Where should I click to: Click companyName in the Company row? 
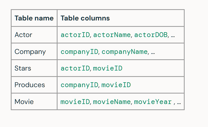click(x=125, y=52)
